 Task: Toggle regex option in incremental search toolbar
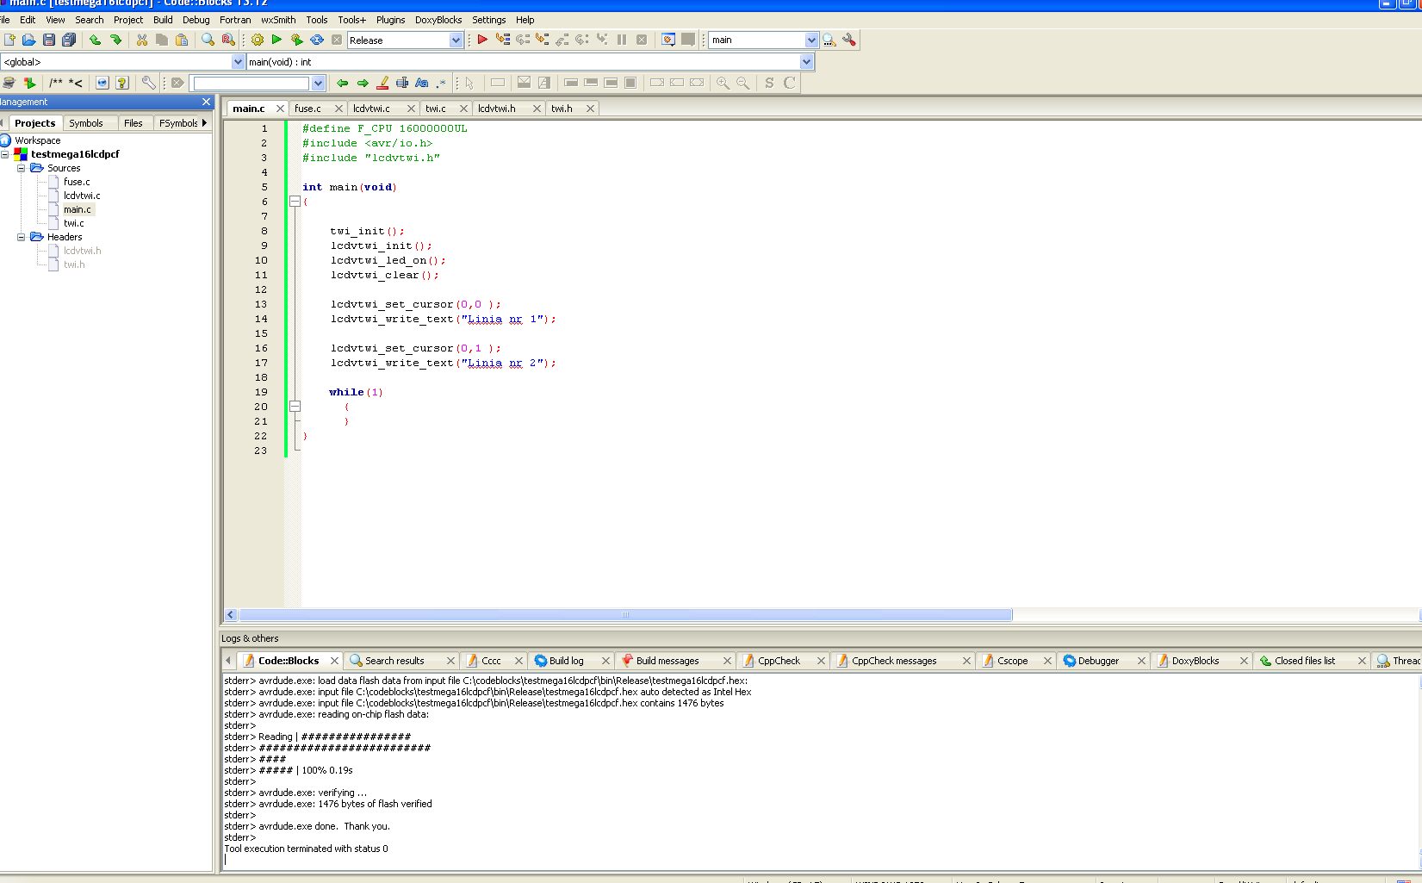pyautogui.click(x=441, y=83)
